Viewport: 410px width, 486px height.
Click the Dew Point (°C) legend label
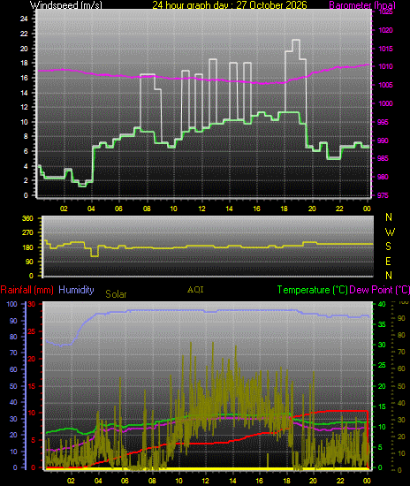(379, 290)
